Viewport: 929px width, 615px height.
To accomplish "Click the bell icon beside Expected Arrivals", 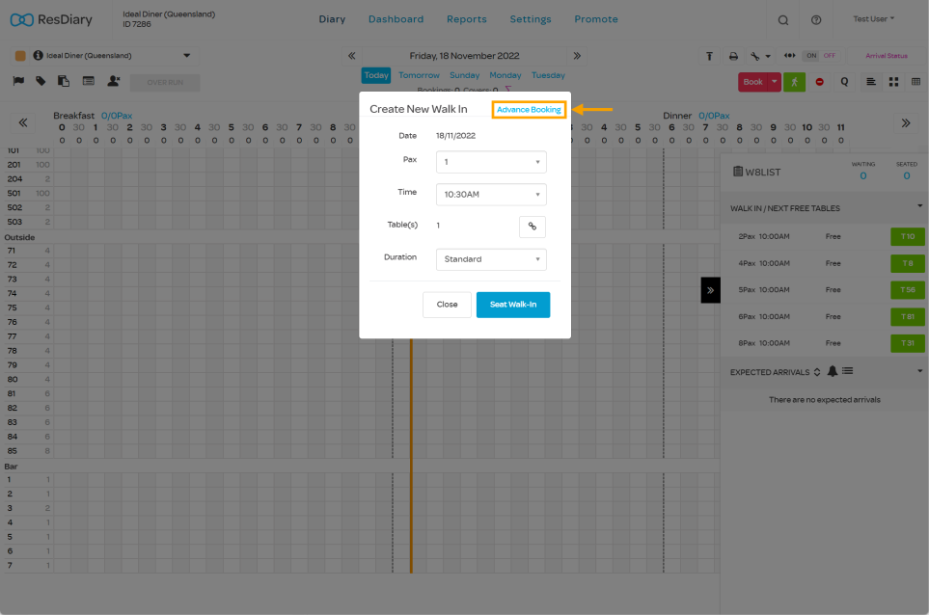I will pos(833,371).
